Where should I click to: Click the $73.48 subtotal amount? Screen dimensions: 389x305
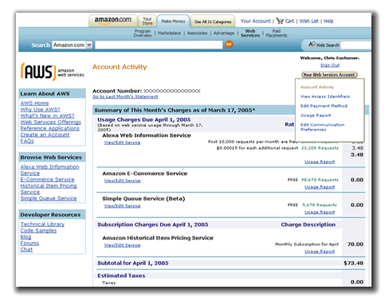353,263
